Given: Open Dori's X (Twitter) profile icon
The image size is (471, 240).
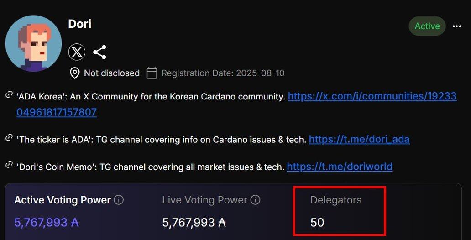Looking at the screenshot, I should 77,52.
